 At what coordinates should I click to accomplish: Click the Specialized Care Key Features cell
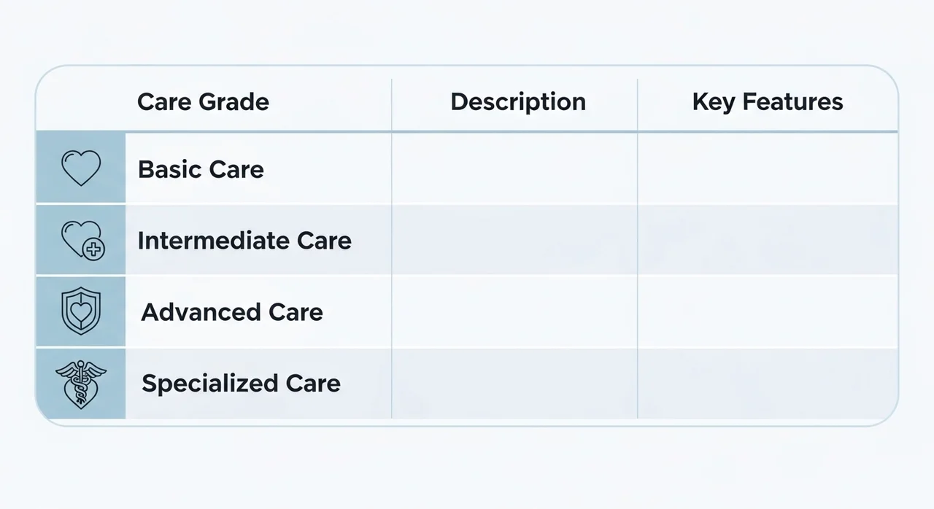[768, 384]
